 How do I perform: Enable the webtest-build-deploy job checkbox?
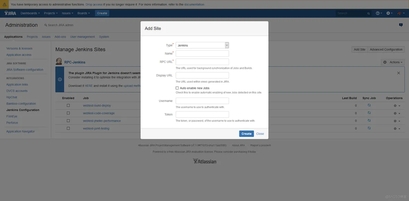click(68, 106)
